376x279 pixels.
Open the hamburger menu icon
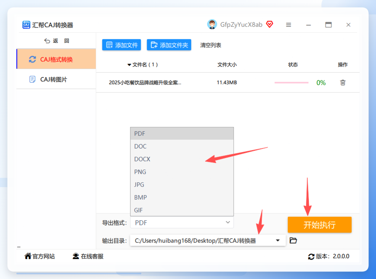[288, 25]
